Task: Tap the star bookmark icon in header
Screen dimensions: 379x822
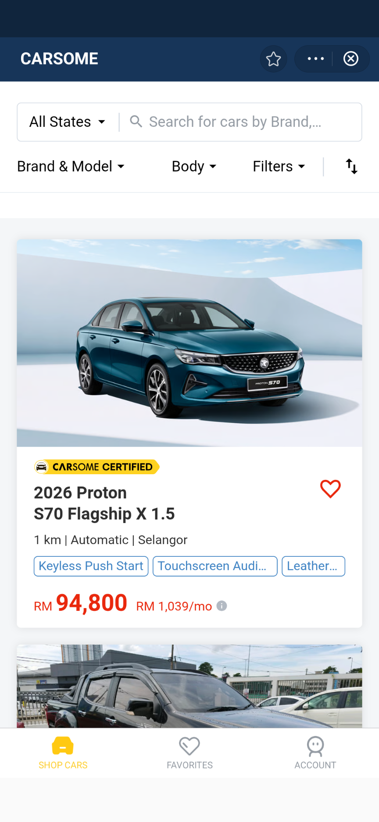Action: tap(273, 59)
